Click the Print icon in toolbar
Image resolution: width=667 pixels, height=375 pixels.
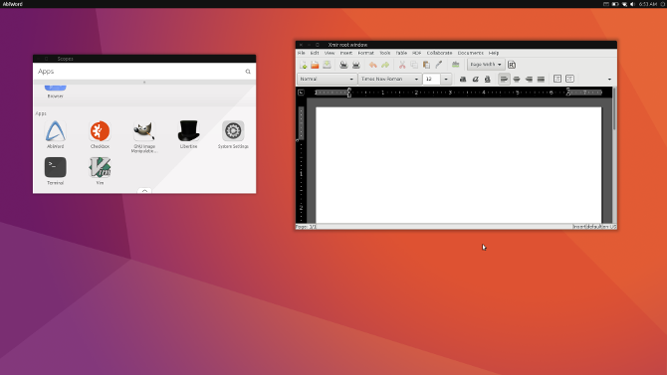[343, 65]
